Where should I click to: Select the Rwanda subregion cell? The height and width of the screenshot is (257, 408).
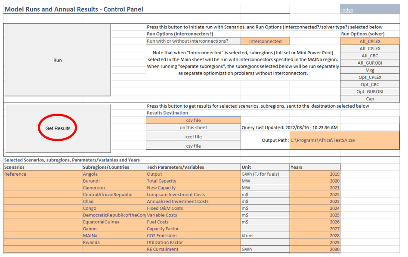[x=114, y=242]
